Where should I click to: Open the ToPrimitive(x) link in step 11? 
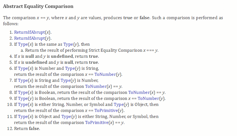pos(97,123)
